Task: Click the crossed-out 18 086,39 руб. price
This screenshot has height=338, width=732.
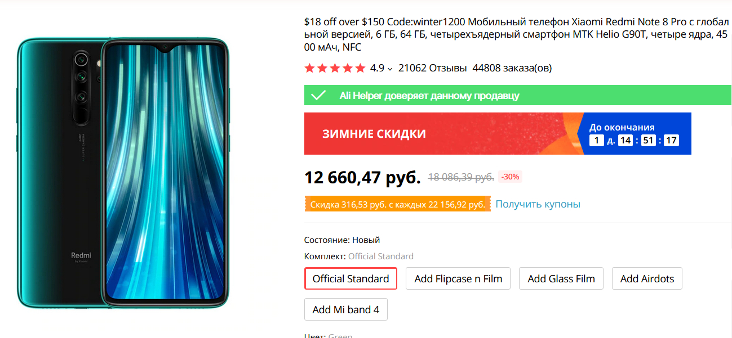Action: click(x=461, y=177)
